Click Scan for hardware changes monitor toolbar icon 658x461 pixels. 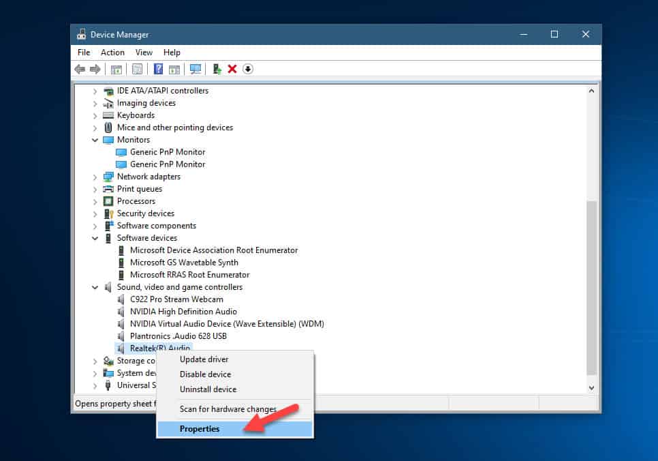195,69
